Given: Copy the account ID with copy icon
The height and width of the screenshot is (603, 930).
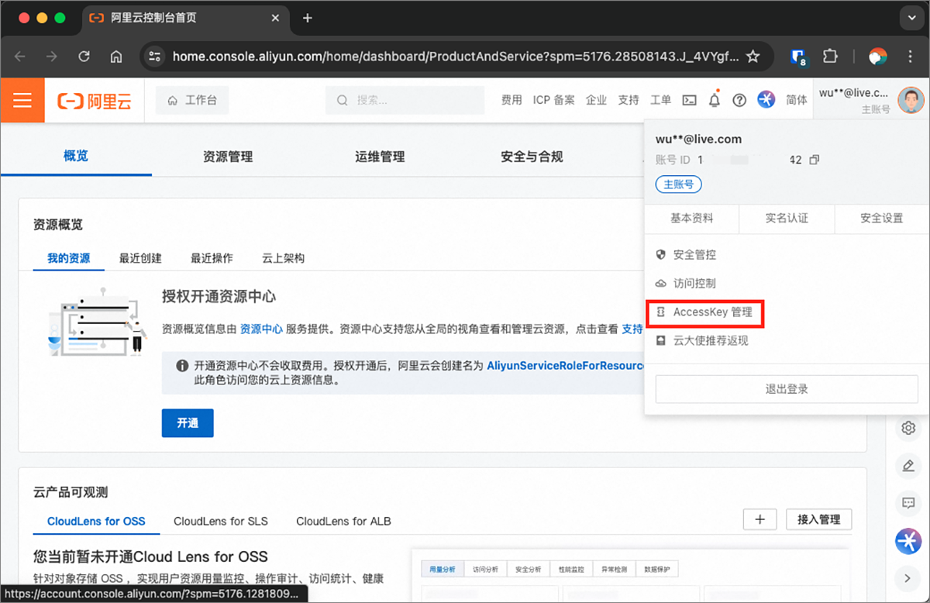Looking at the screenshot, I should click(814, 160).
